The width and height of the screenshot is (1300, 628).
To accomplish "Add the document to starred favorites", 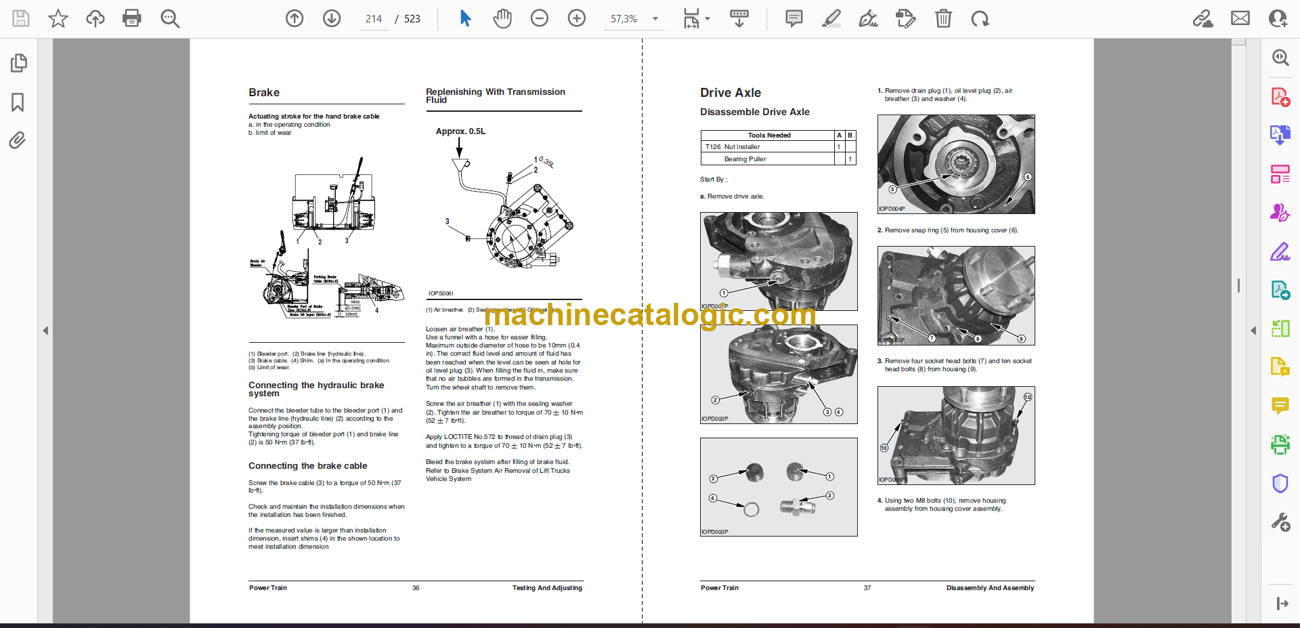I will 58,18.
